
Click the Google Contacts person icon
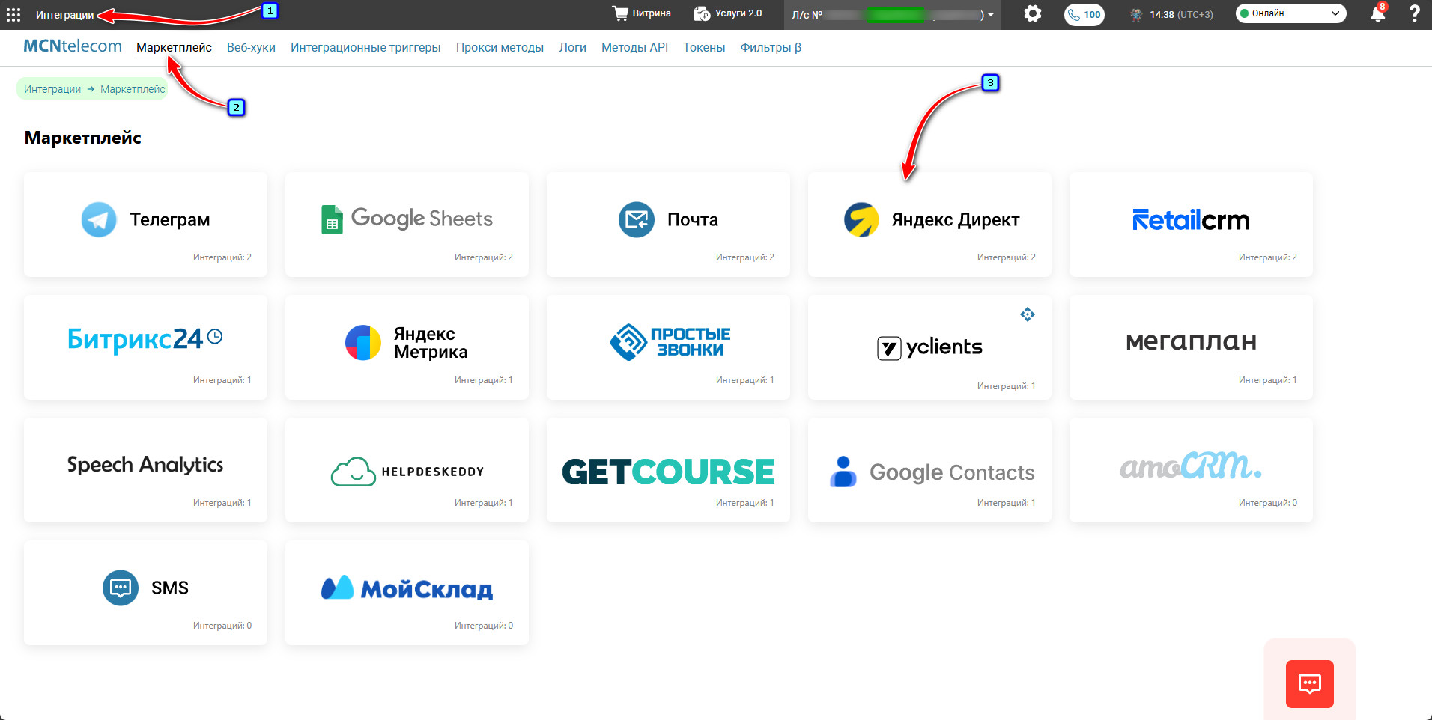[x=843, y=472]
